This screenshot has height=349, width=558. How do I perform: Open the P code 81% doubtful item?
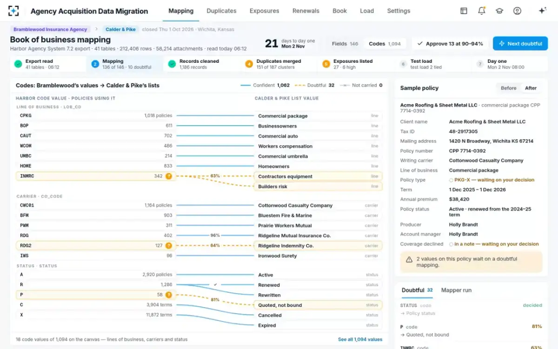click(471, 330)
